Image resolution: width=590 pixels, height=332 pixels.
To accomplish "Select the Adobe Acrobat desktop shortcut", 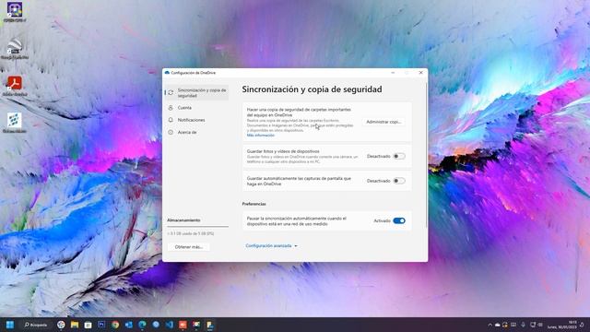I will 15,86.
